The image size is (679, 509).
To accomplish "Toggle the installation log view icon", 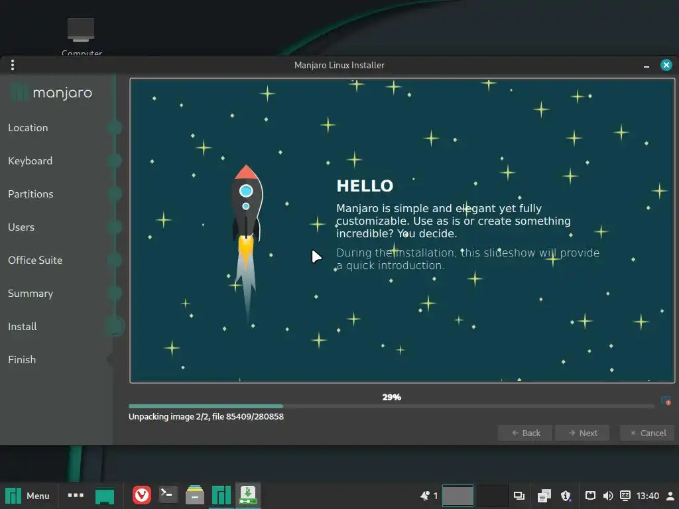I will (x=666, y=401).
